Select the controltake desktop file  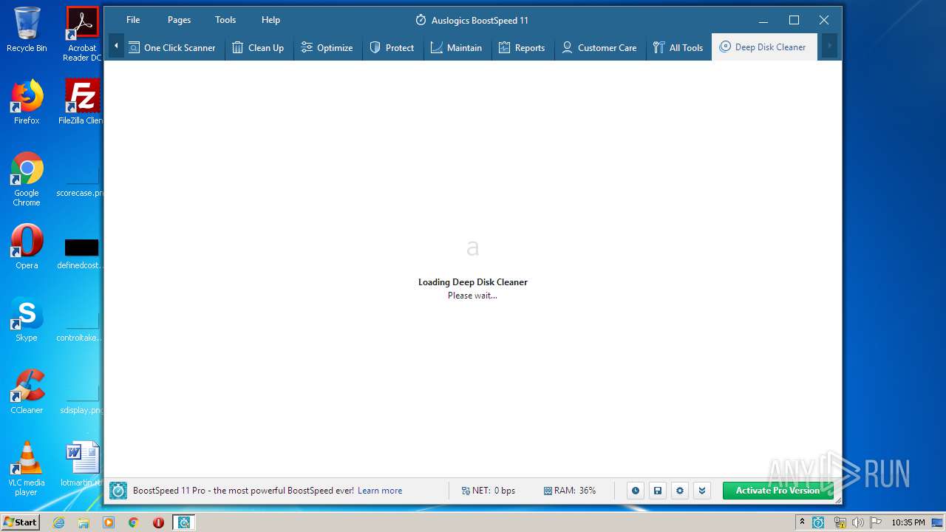[81, 326]
